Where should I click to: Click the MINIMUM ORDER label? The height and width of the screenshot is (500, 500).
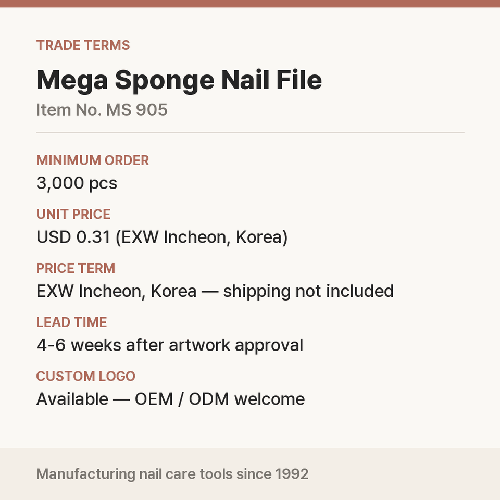pos(93,160)
